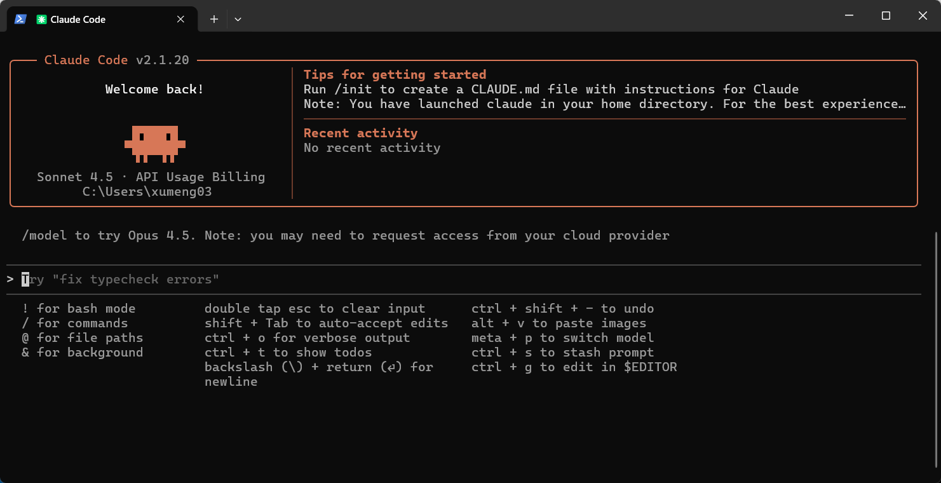This screenshot has width=941, height=483.
Task: Click the "backslash (\) + return" hint
Action: [x=318, y=374]
